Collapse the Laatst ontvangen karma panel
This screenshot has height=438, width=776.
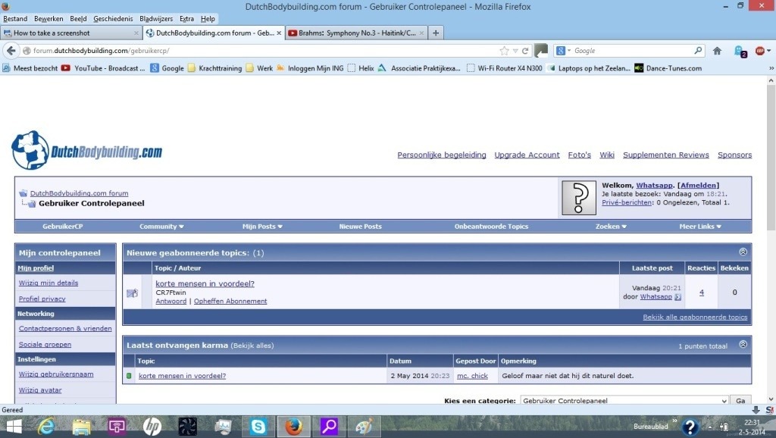point(743,345)
